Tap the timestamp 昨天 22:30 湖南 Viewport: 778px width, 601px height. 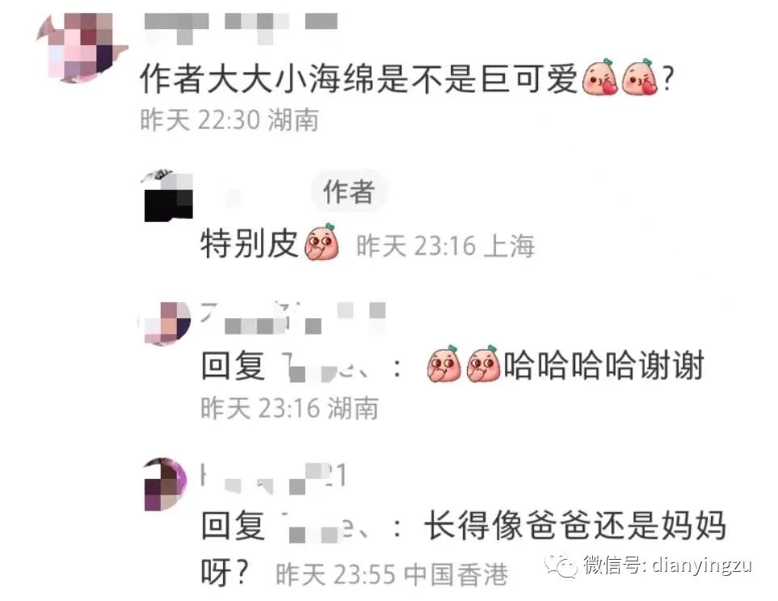[x=229, y=120]
